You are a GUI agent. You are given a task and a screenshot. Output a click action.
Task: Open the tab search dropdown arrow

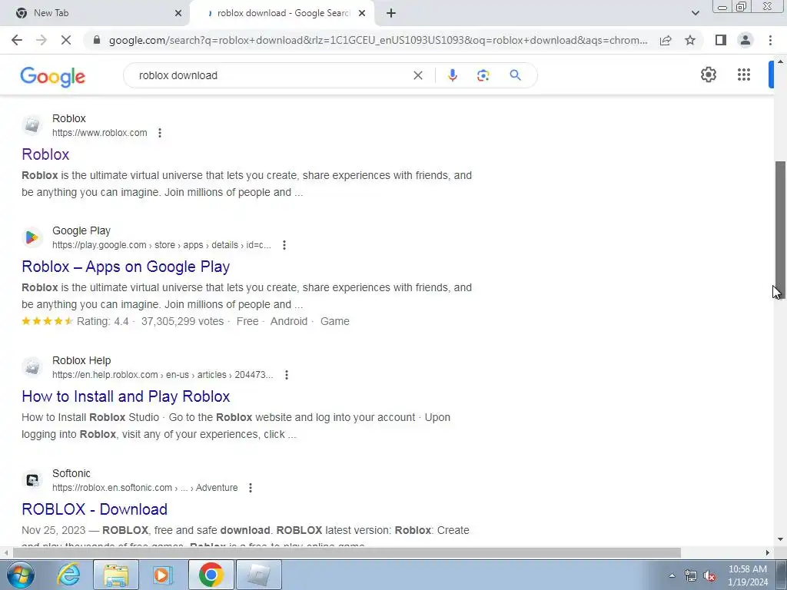[695, 13]
